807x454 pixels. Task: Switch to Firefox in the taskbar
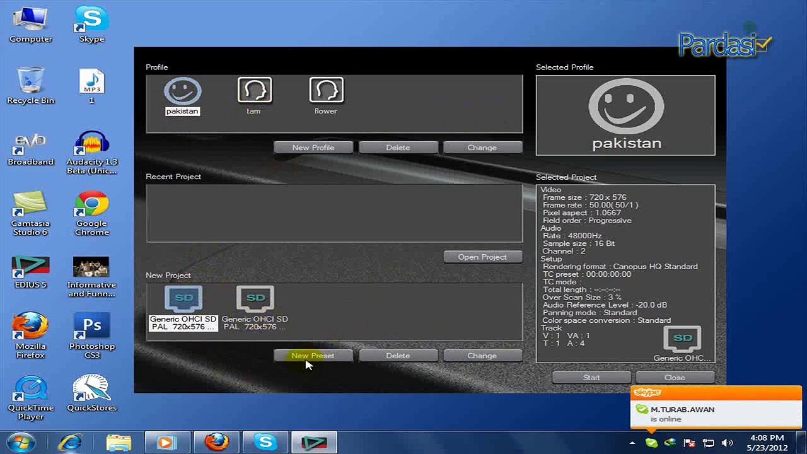[x=216, y=442]
